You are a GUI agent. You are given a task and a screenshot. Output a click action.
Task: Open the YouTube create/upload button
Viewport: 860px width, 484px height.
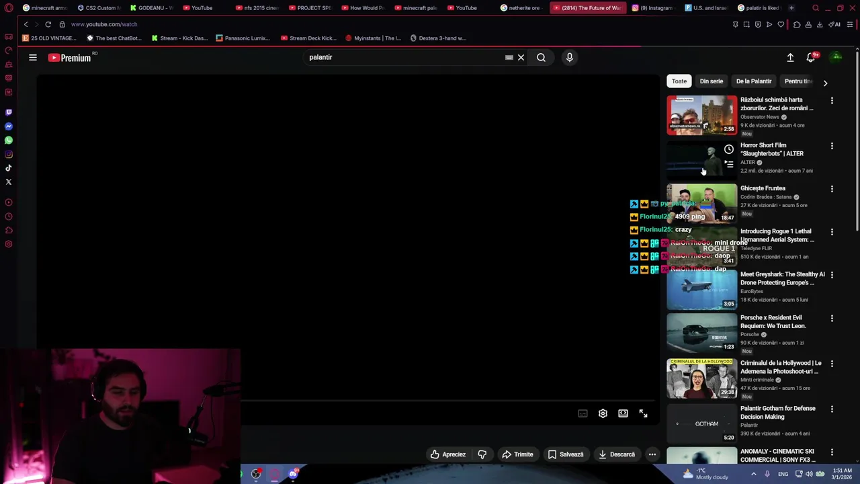(790, 58)
